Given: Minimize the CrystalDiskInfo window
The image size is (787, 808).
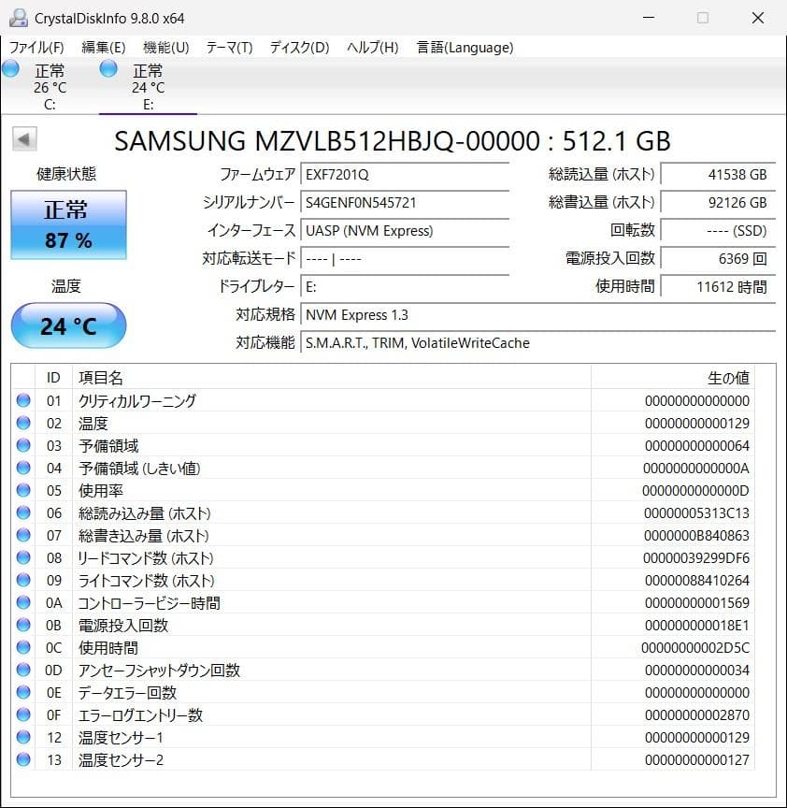Looking at the screenshot, I should click(649, 18).
